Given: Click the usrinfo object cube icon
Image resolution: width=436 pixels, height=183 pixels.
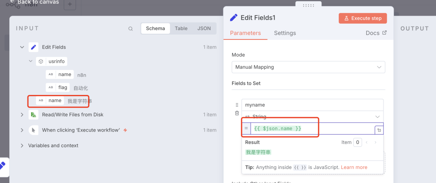Looking at the screenshot, I should [41, 62].
